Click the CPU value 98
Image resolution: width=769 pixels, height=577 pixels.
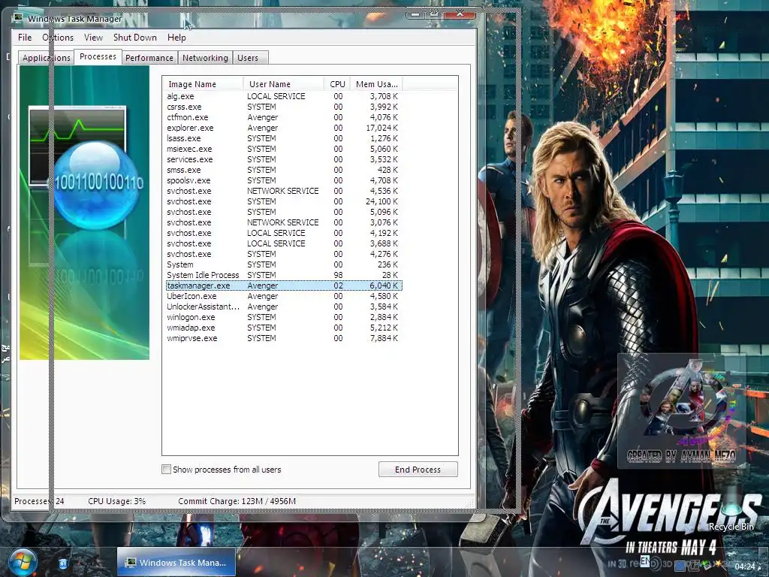pos(338,275)
